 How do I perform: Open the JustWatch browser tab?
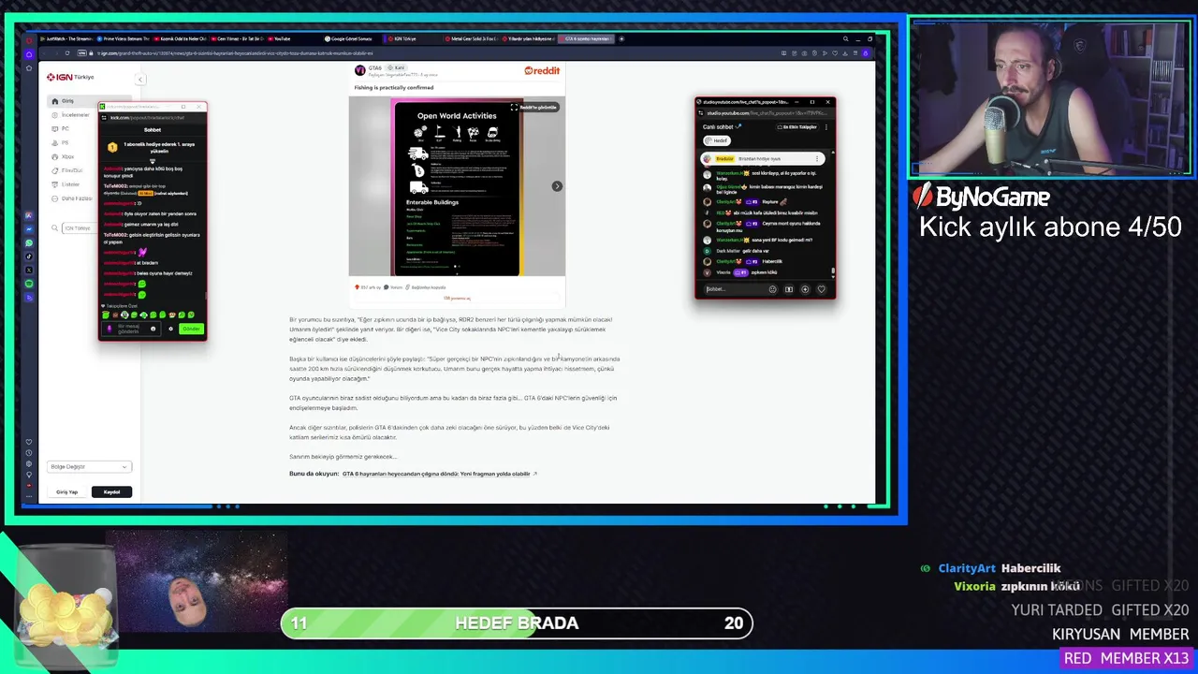66,39
